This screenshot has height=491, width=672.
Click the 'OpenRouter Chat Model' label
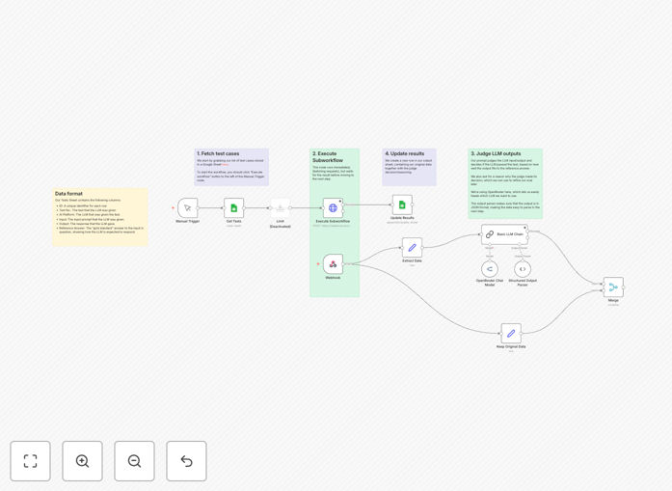(x=490, y=283)
